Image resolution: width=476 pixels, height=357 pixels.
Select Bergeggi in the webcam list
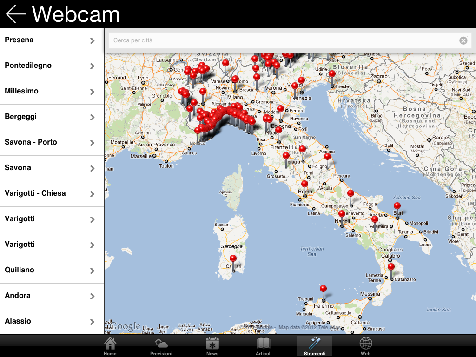click(x=52, y=117)
